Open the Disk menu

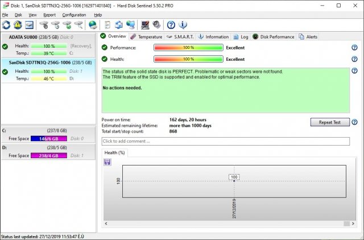(x=18, y=14)
